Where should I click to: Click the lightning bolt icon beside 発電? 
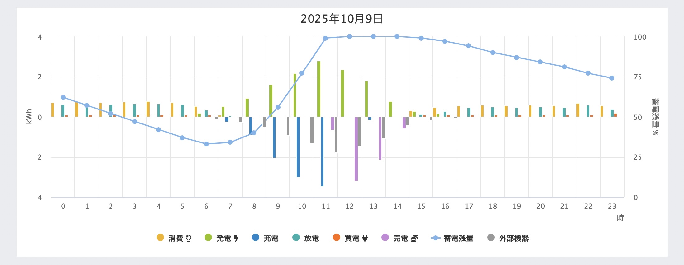236,239
